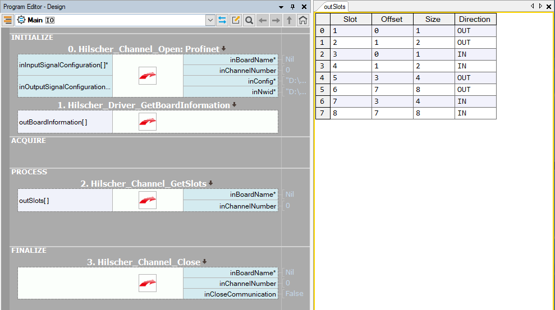Image resolution: width=555 pixels, height=310 pixels.
Task: Navigate forward with the right arrow
Action: point(276,20)
